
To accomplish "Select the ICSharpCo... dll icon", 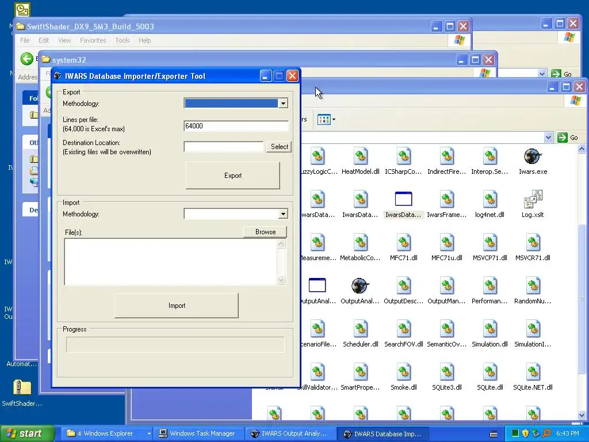I will click(x=403, y=157).
